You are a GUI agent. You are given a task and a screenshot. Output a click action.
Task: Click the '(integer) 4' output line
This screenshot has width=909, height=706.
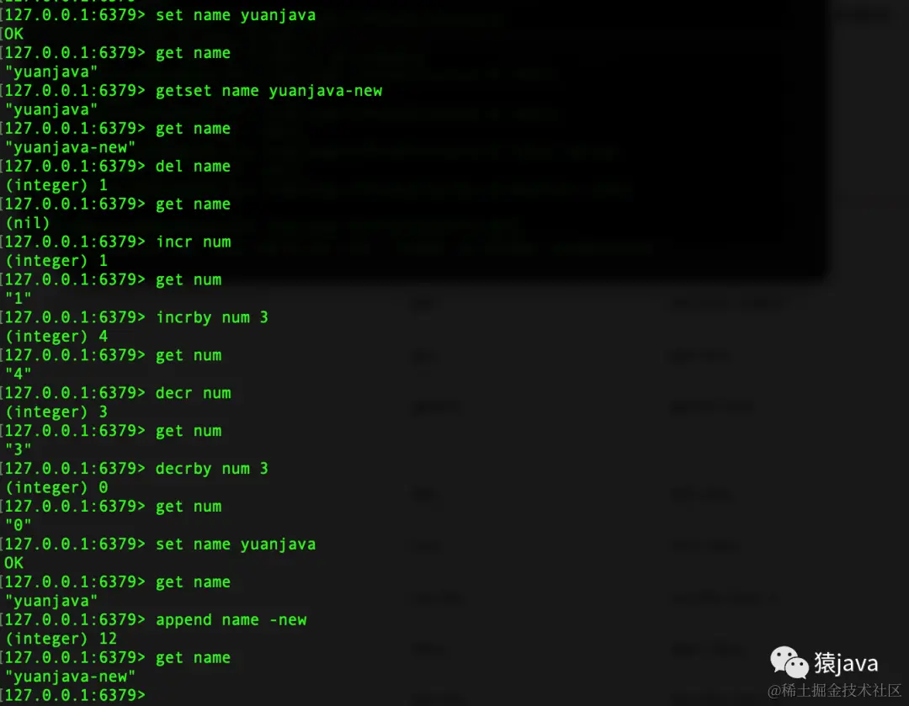[56, 337]
